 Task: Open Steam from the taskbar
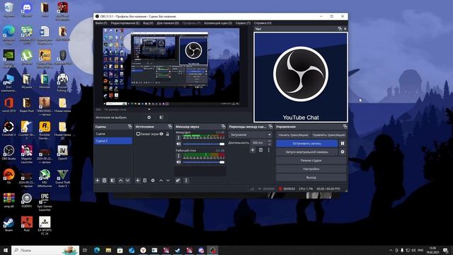coord(178,250)
